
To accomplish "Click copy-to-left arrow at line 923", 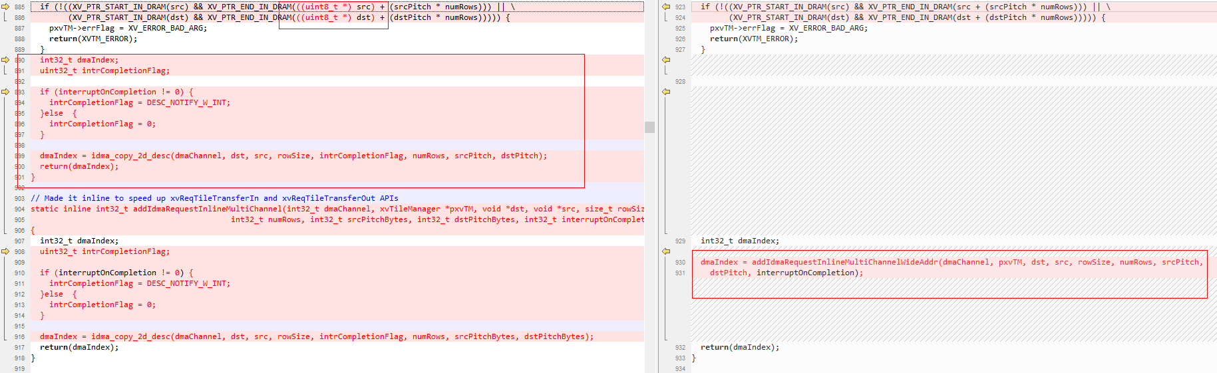I will coord(665,7).
